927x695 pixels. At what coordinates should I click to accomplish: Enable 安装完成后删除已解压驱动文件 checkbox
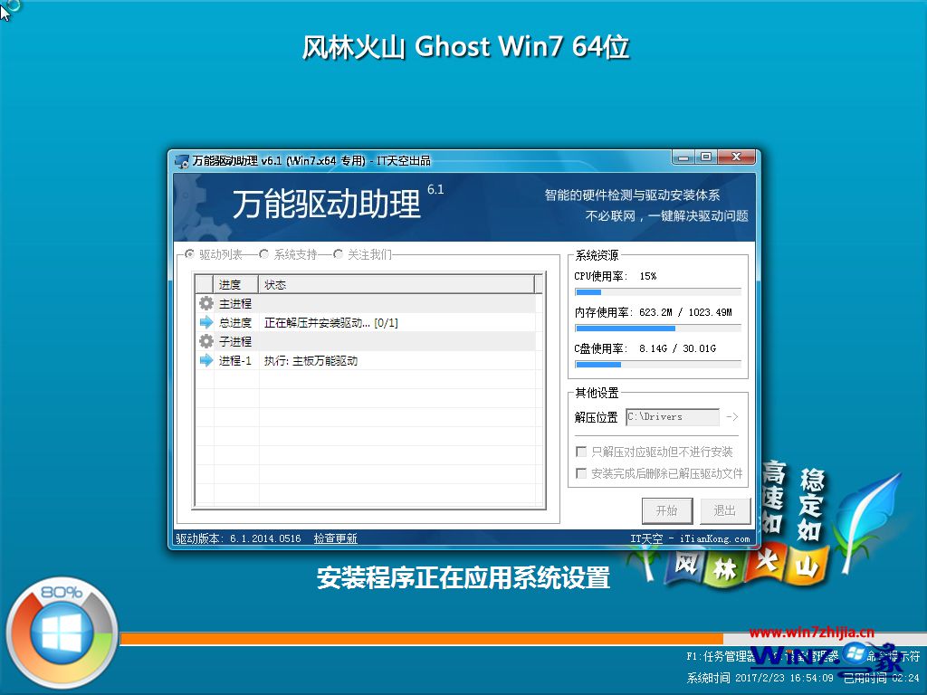[581, 472]
